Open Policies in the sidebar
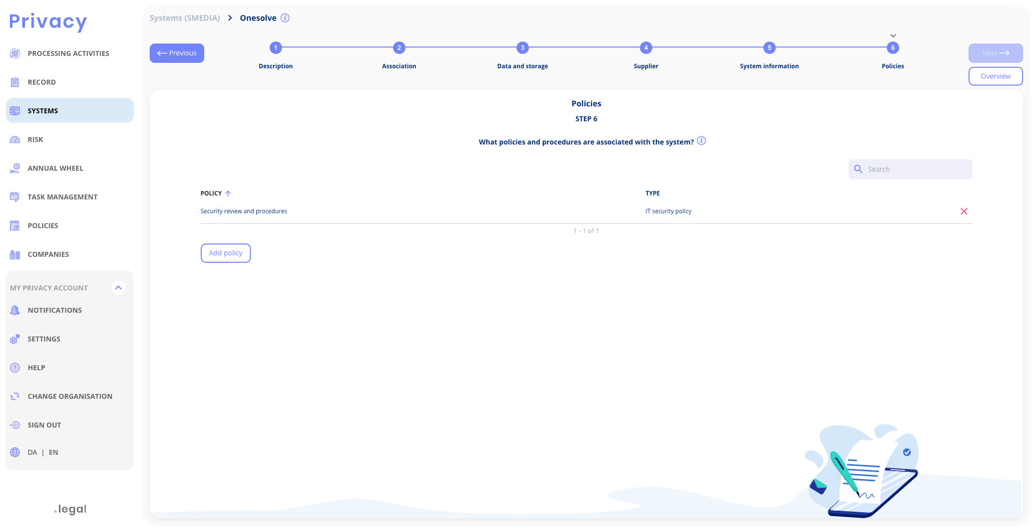1033x528 pixels. coord(70,226)
